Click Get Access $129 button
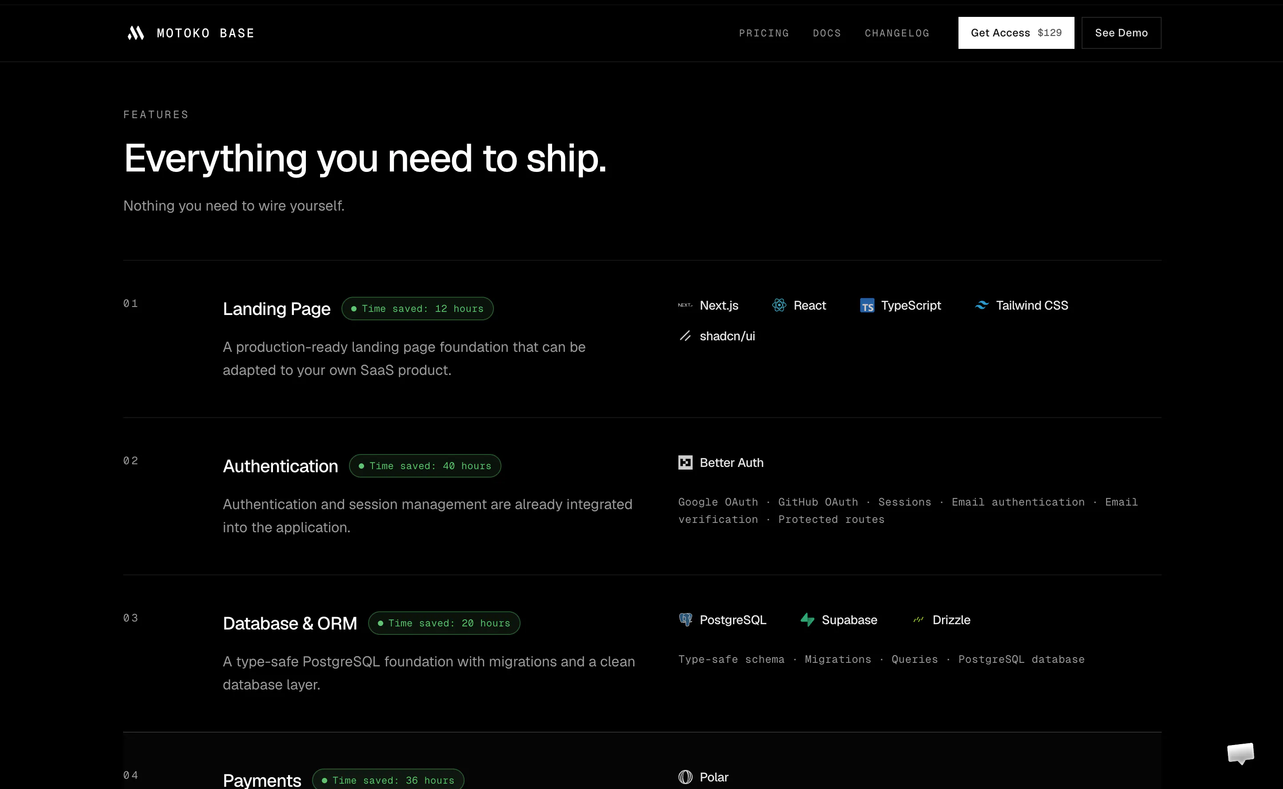Viewport: 1283px width, 789px height. [x=1016, y=33]
